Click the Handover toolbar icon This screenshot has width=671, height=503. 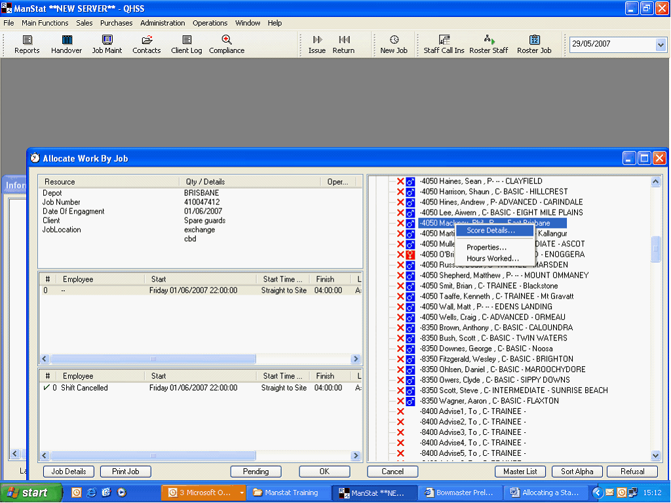pyautogui.click(x=66, y=41)
